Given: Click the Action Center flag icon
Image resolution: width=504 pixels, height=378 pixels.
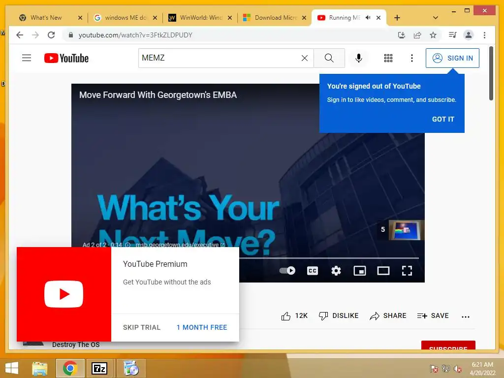Looking at the screenshot, I should click(x=434, y=369).
